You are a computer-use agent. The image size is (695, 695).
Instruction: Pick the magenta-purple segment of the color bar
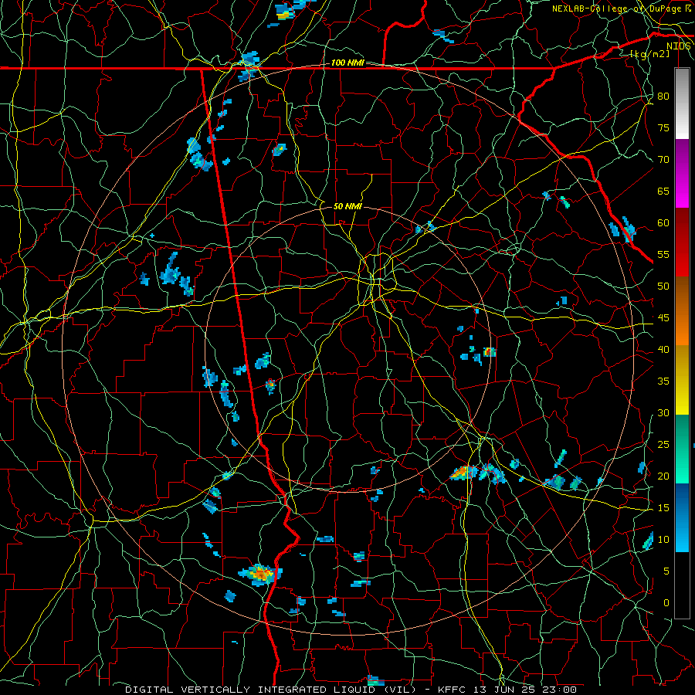tap(682, 173)
